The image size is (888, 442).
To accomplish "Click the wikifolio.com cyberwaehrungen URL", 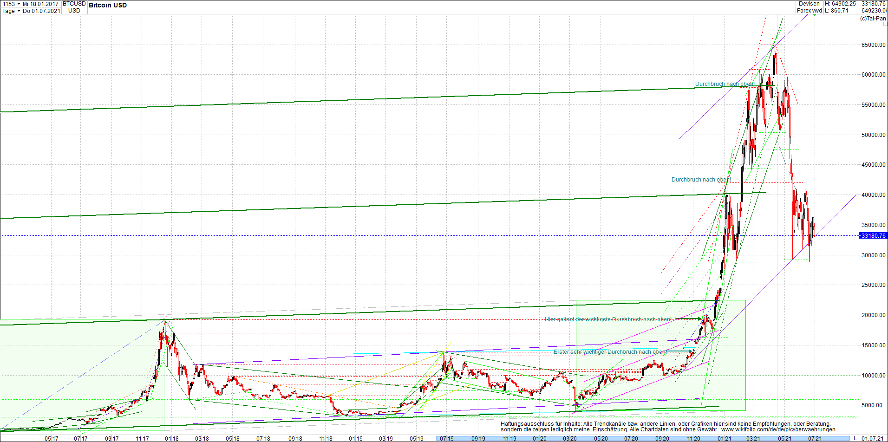I will (778, 429).
